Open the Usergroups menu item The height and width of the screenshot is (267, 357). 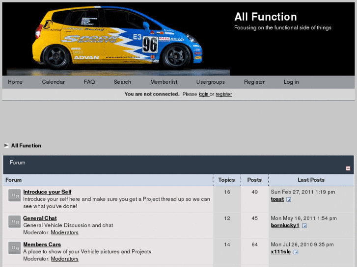coord(210,82)
